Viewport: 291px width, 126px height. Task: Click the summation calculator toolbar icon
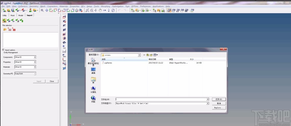pos(154,10)
